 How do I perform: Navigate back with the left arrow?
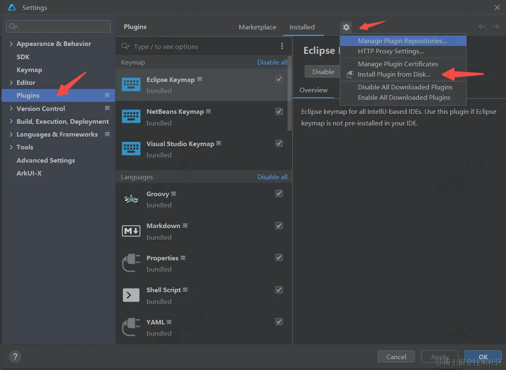482,26
